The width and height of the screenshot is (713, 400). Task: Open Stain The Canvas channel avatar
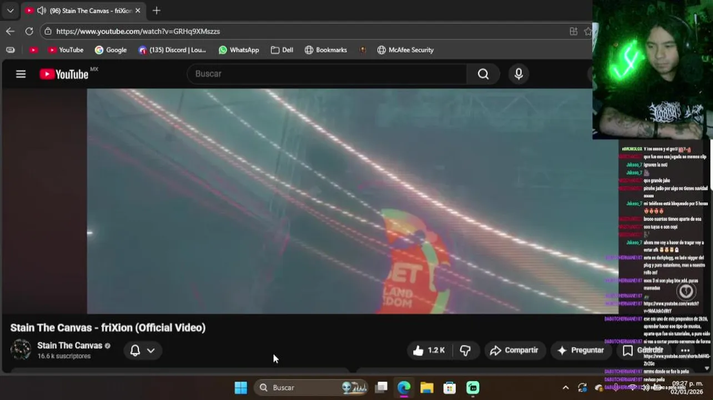21,350
